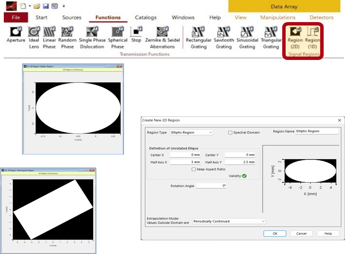
Task: Click the rotated rectangle plot in Rectangular Region window
Action: coord(53,210)
